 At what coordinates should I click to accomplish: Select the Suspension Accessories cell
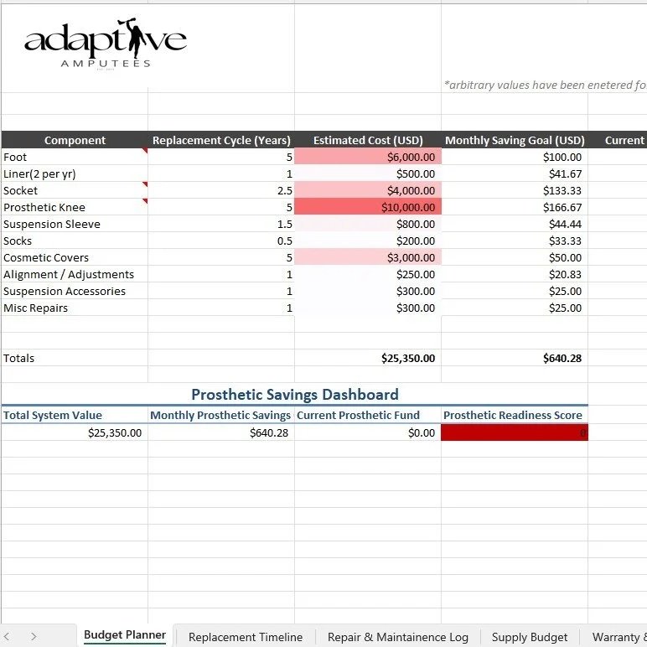point(75,292)
